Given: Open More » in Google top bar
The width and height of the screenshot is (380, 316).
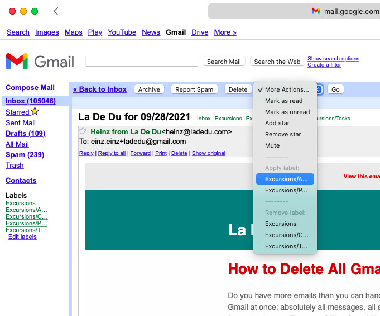Looking at the screenshot, I should [225, 32].
